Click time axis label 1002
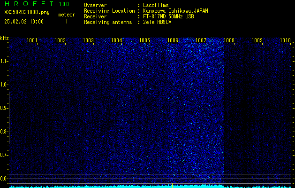The width and height of the screenshot is (295, 188). click(60, 40)
